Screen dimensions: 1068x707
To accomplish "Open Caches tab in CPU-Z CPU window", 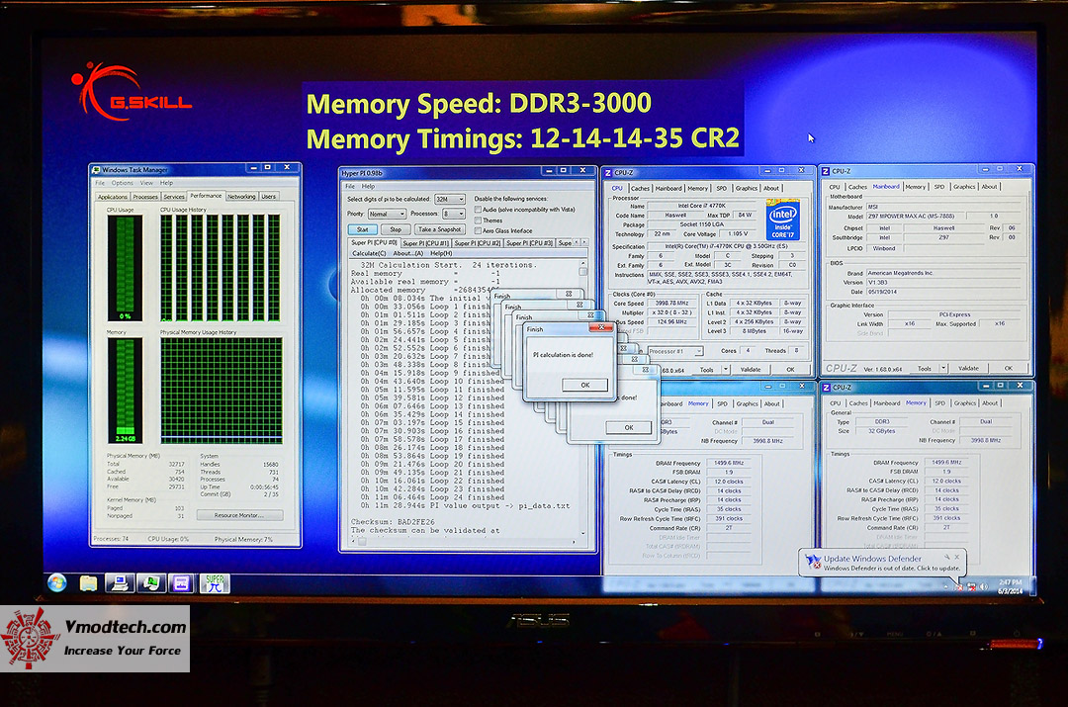I will (x=640, y=188).
